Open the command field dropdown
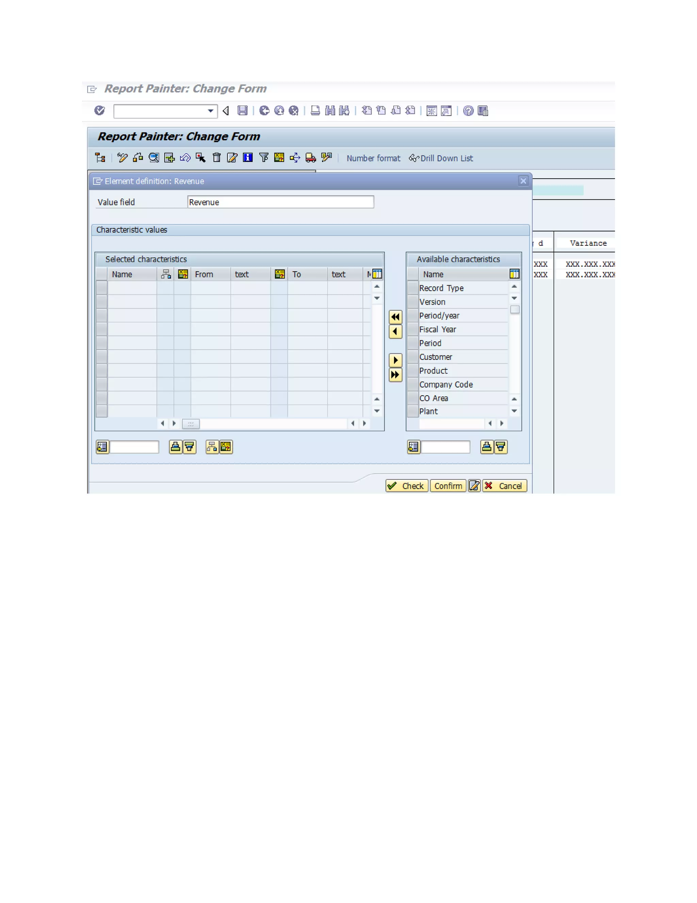The width and height of the screenshot is (697, 903). click(211, 111)
